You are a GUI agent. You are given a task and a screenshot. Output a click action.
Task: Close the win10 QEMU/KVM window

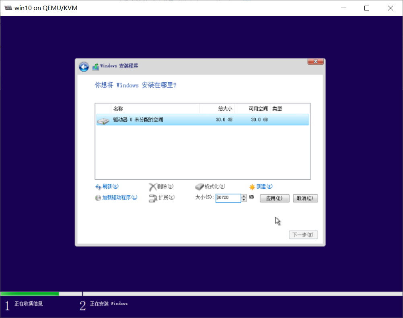tap(391, 8)
